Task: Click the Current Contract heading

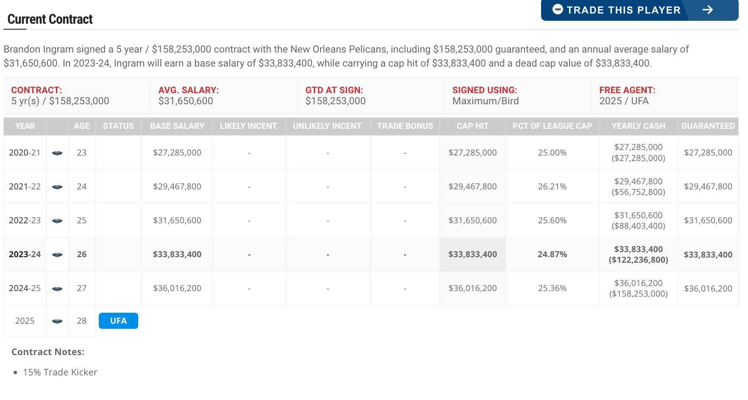Action: (50, 19)
